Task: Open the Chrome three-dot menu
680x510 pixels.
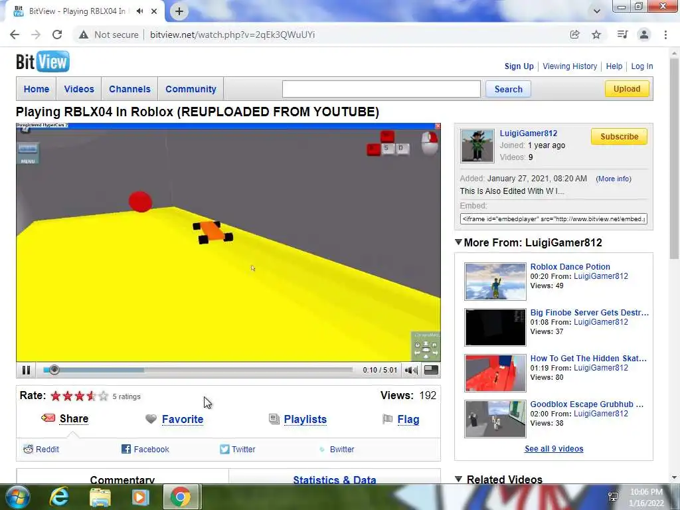Action: (665, 35)
